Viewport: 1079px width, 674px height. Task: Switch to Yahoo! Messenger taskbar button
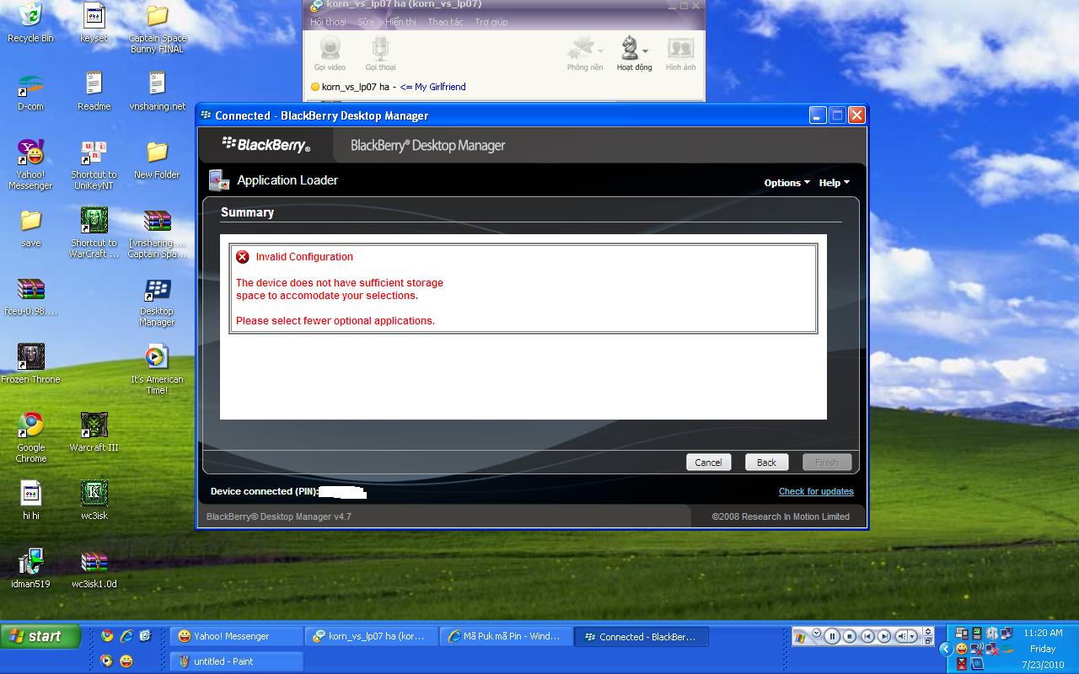(x=235, y=637)
